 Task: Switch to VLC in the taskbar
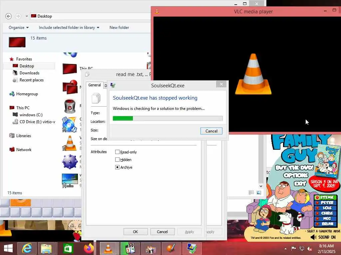click(x=108, y=248)
